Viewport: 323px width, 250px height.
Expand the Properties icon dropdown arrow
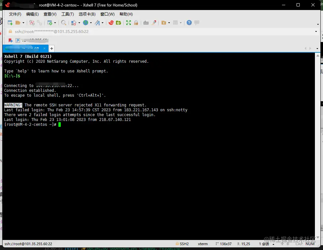point(55,23)
